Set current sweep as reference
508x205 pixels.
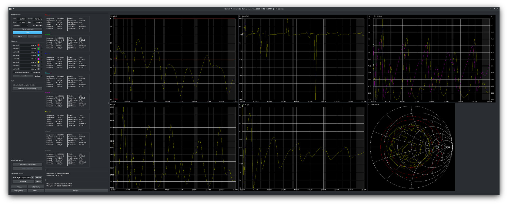coord(27,165)
